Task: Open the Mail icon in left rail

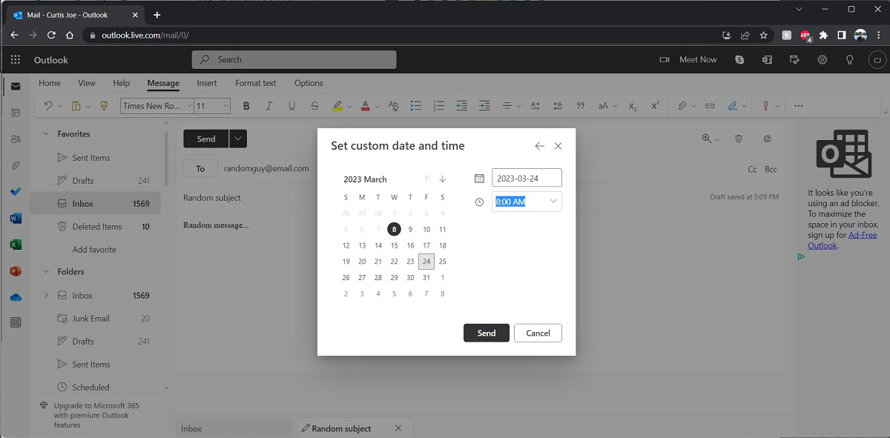Action: [x=15, y=86]
